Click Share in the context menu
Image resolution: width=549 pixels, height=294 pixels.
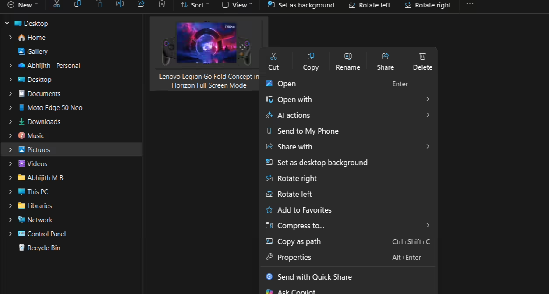[x=385, y=61]
